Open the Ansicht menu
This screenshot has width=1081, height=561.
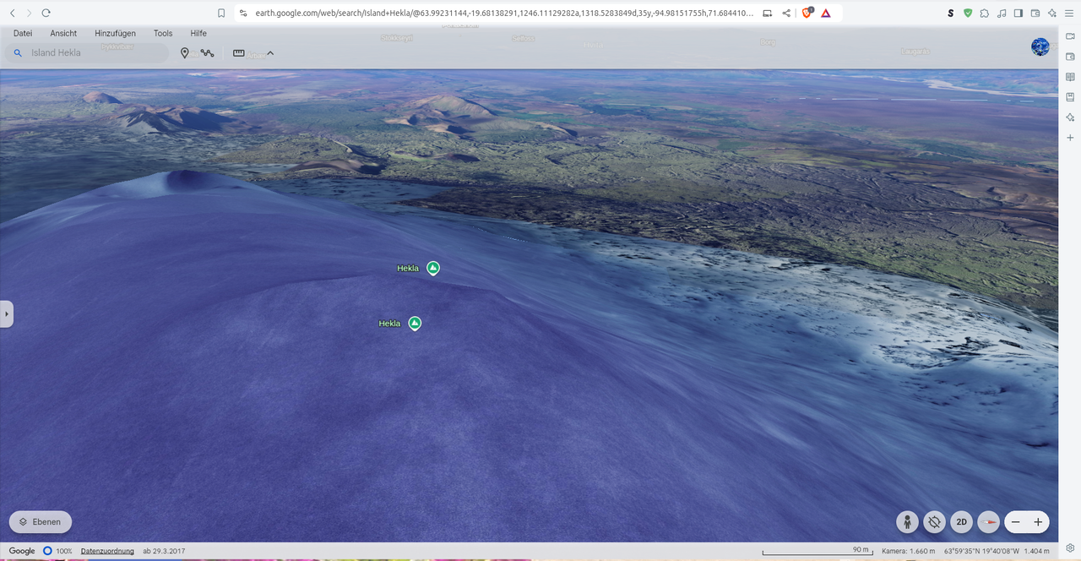click(63, 33)
